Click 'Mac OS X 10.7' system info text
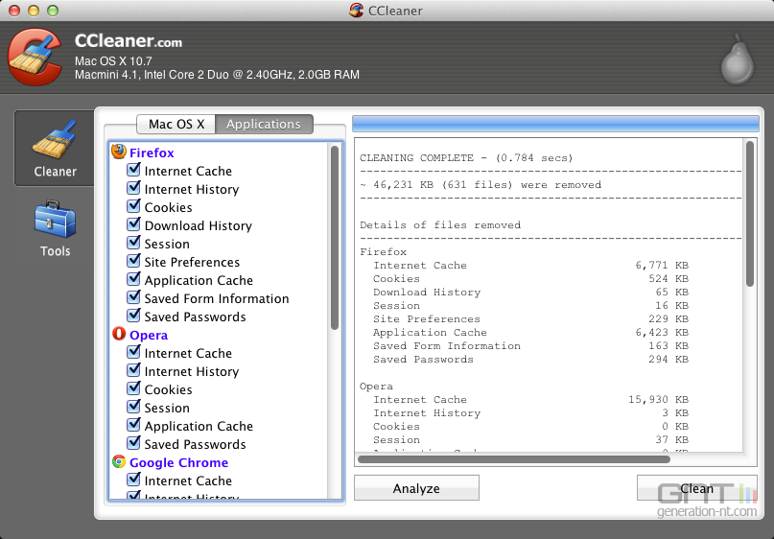Image resolution: width=774 pixels, height=539 pixels. pos(113,61)
